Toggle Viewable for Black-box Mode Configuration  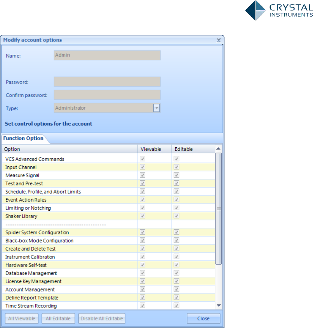(143, 240)
